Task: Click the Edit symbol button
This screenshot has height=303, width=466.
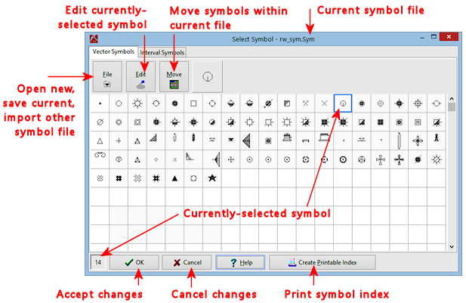Action: click(x=140, y=77)
